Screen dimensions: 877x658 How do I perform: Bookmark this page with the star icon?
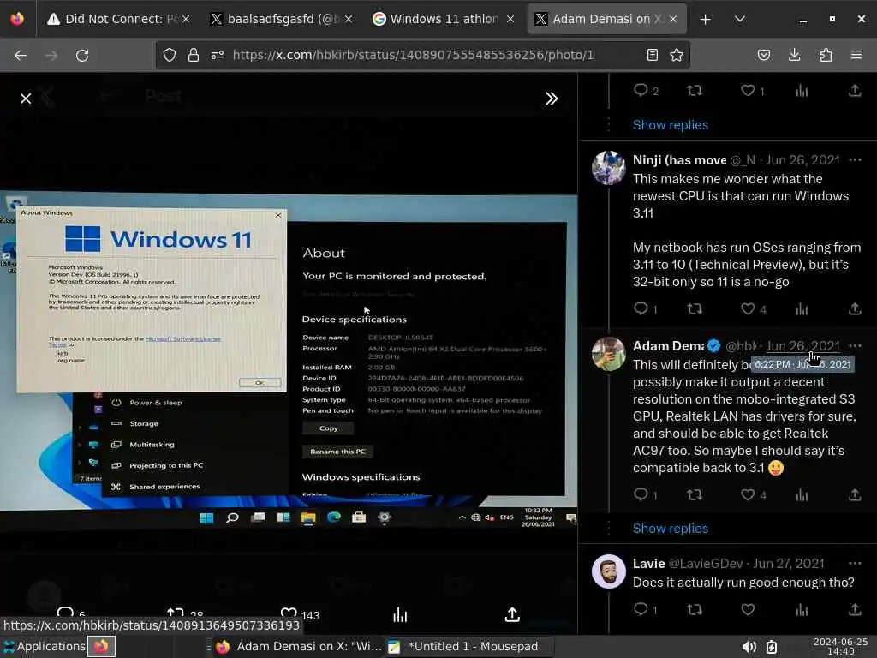tap(677, 55)
